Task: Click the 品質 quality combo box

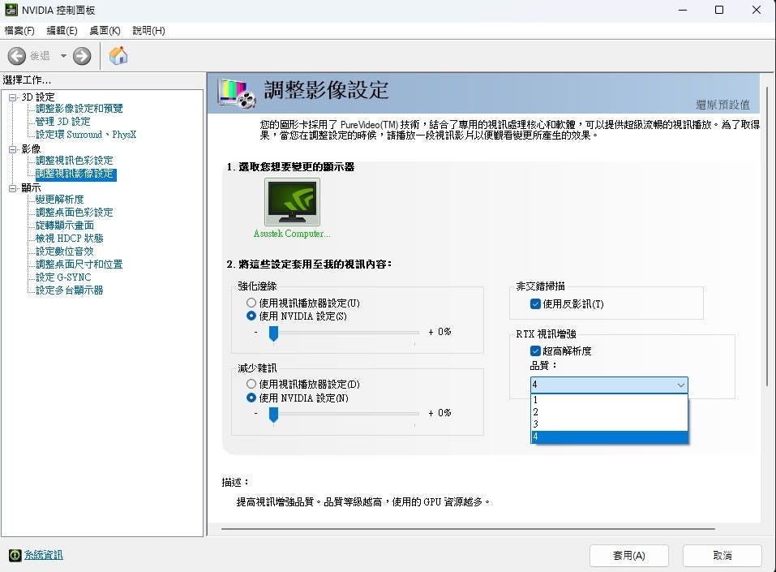Action: point(609,385)
